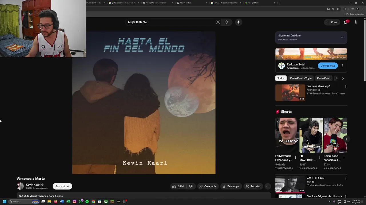
Task: Open more actions menu beside Recortar
Action: (x=268, y=186)
